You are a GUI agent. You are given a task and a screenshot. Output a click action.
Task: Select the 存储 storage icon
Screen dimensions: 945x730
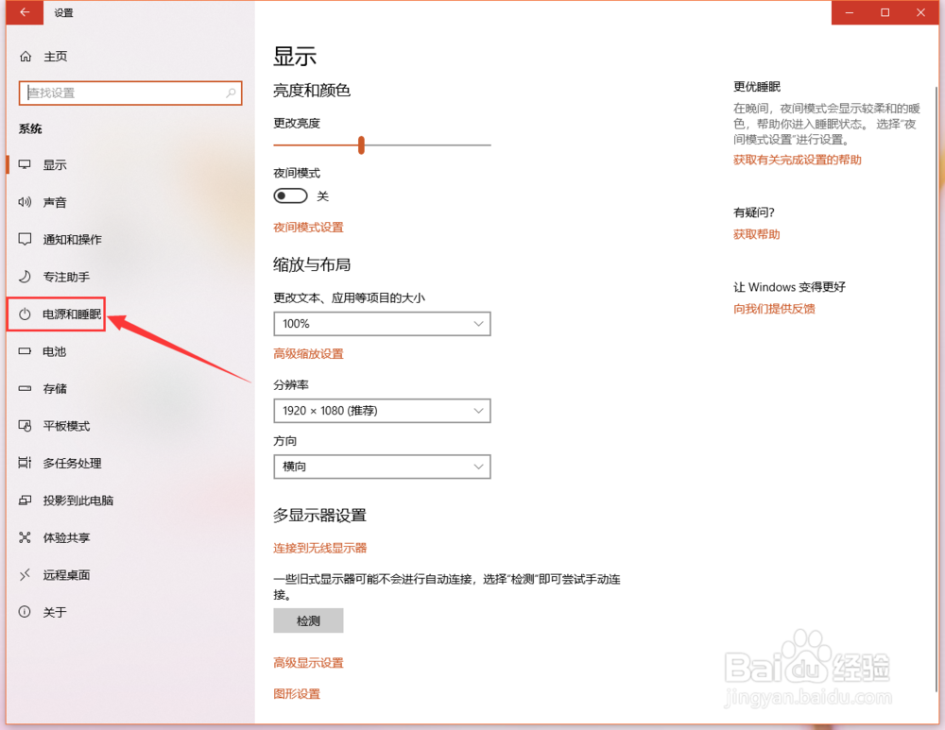pyautogui.click(x=25, y=388)
